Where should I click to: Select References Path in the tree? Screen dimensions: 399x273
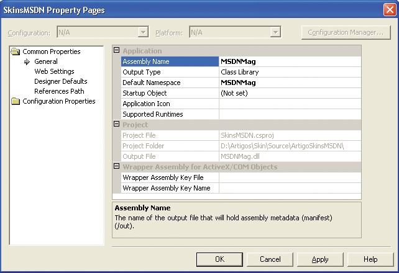pos(59,92)
